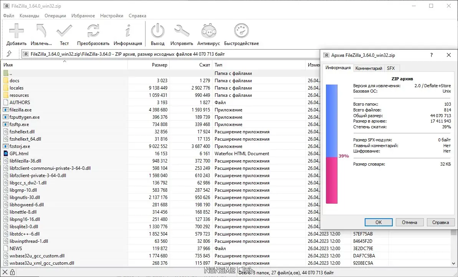Click the parent folder '..' icon
Image resolution: width=458 pixels, height=277 pixels.
6,73
